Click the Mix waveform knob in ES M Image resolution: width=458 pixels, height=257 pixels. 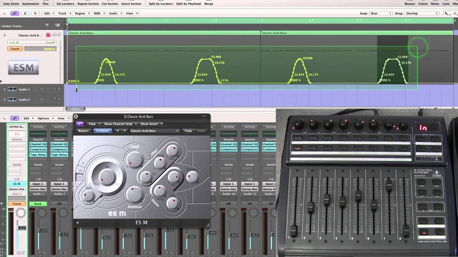(107, 177)
